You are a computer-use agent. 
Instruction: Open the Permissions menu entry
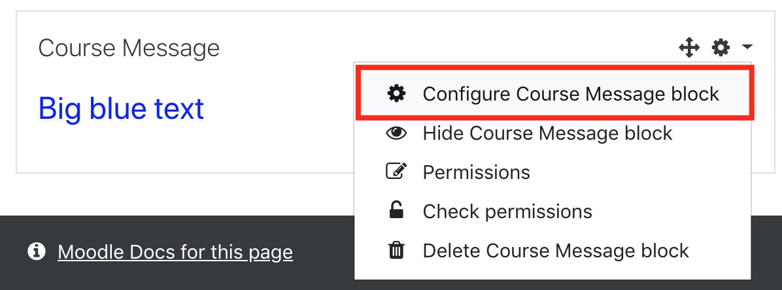[x=476, y=172]
